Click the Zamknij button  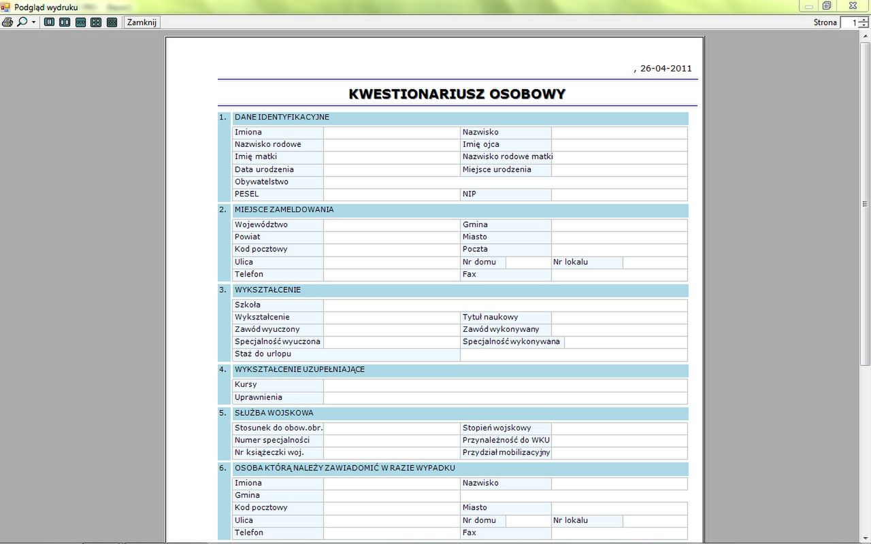(142, 22)
